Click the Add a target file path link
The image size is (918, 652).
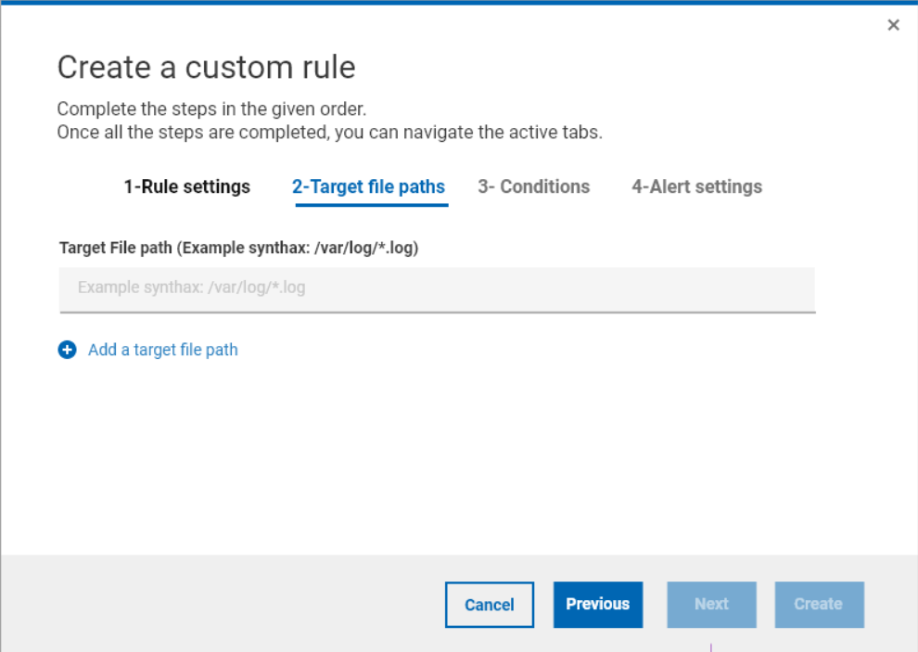[162, 350]
